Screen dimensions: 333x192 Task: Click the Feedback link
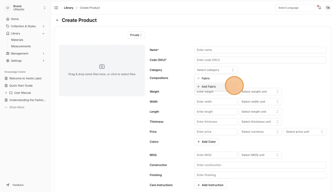[x=18, y=185]
